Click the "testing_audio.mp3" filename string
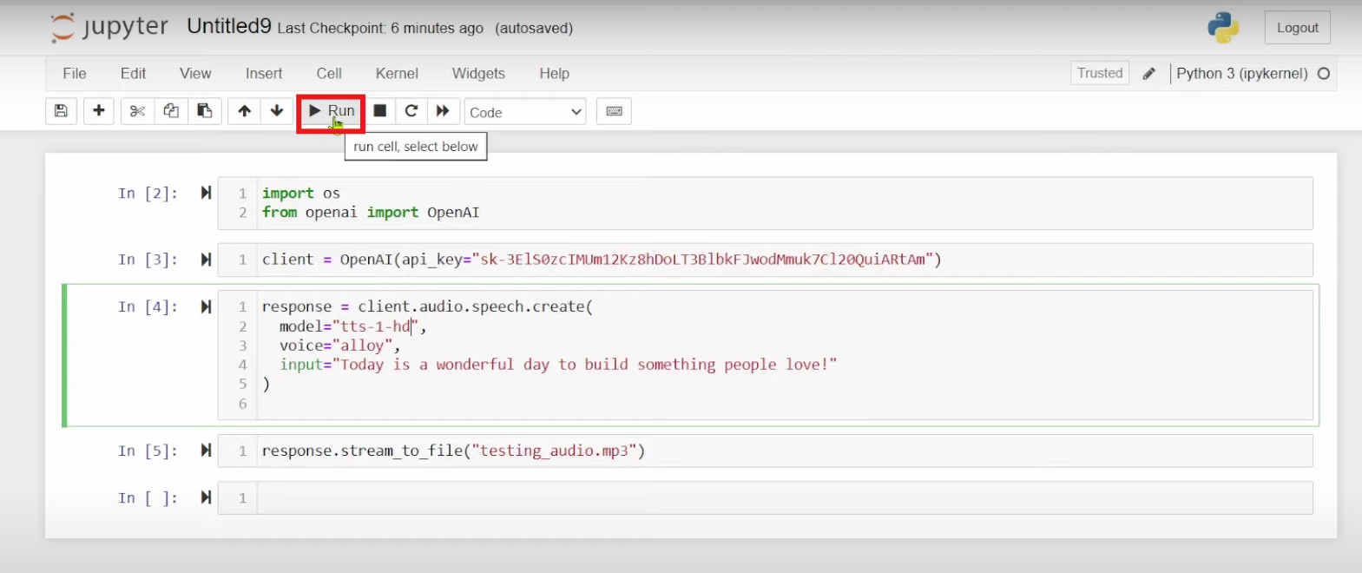Screen dimensions: 1362x573 [554, 451]
